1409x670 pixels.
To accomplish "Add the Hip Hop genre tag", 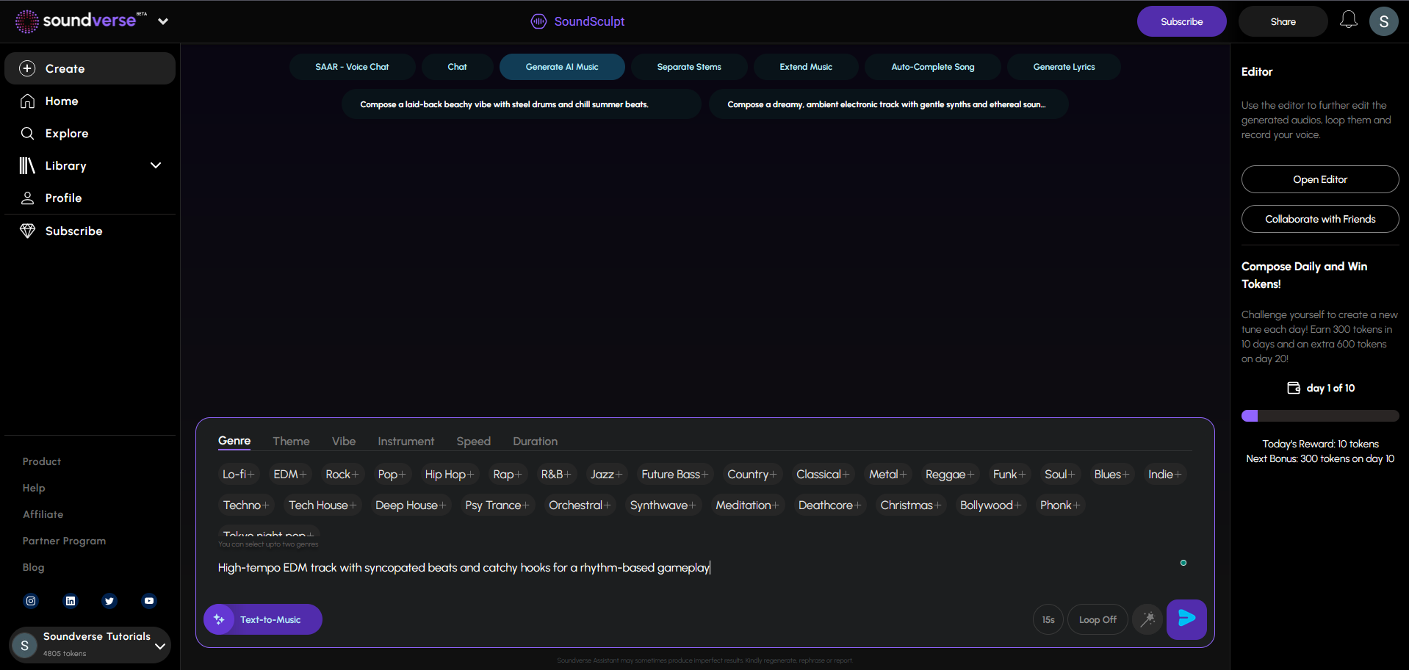I will tap(449, 475).
